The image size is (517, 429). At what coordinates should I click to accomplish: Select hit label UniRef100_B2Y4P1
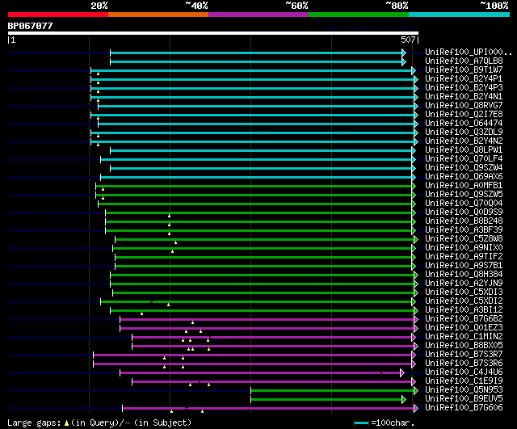[464, 79]
